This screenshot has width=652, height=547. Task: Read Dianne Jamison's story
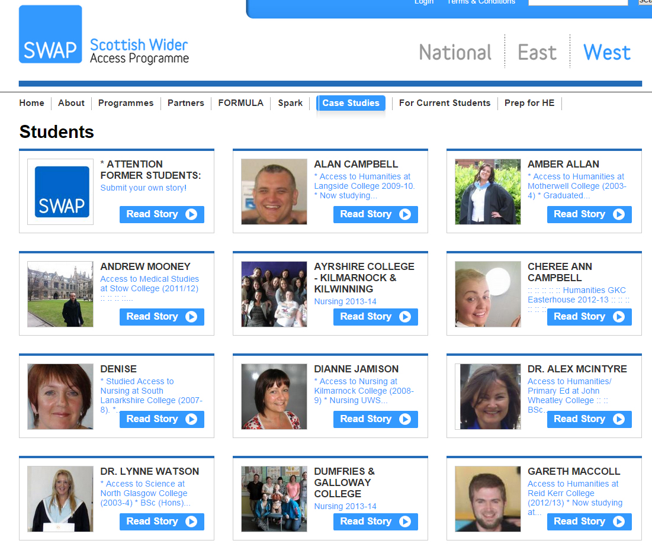pyautogui.click(x=375, y=419)
